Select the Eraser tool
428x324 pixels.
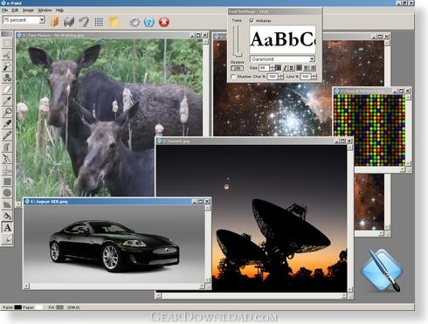pyautogui.click(x=7, y=89)
